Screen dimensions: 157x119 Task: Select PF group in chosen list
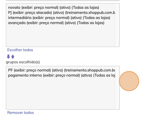pyautogui.click(x=61, y=70)
